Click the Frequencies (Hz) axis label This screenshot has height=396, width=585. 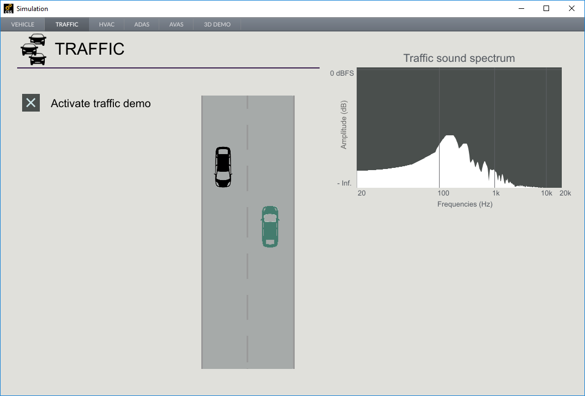tap(464, 204)
